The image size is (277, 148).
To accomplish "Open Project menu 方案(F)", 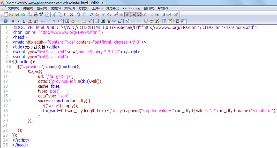I will pos(83,8).
